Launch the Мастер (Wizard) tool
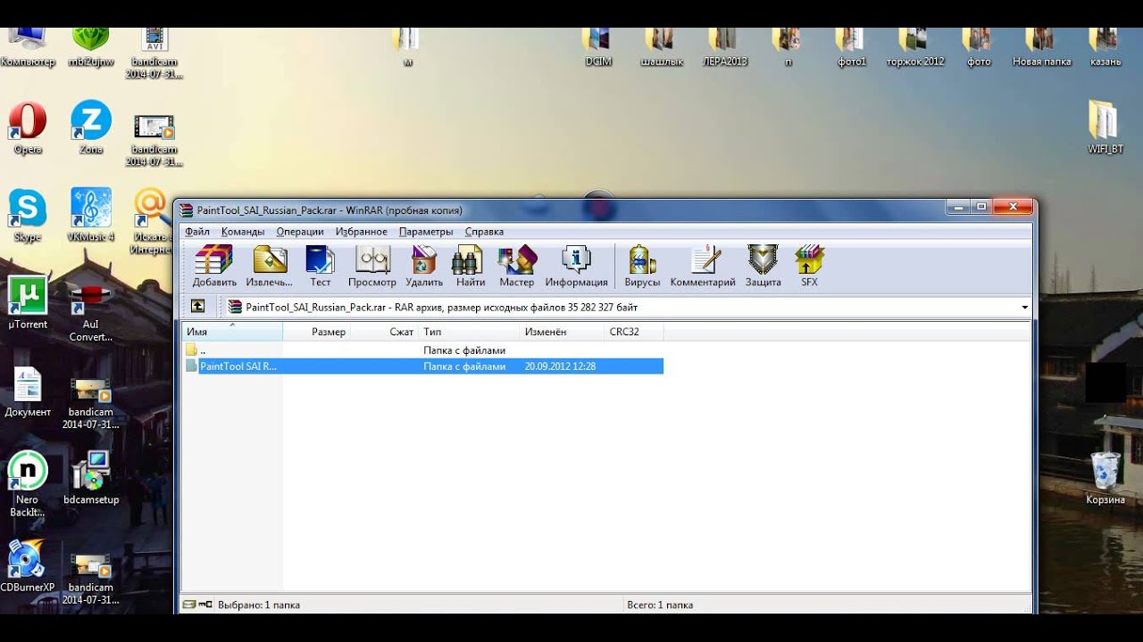Image resolution: width=1143 pixels, height=642 pixels. (517, 266)
